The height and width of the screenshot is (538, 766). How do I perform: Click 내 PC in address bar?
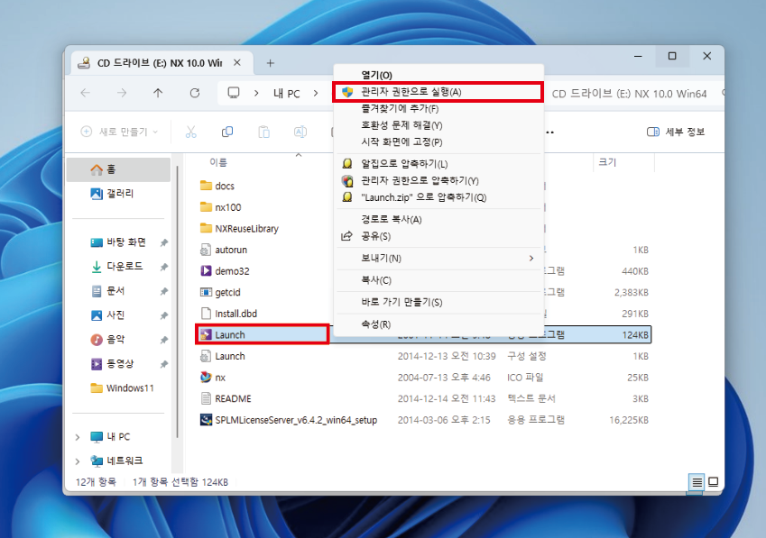point(286,93)
